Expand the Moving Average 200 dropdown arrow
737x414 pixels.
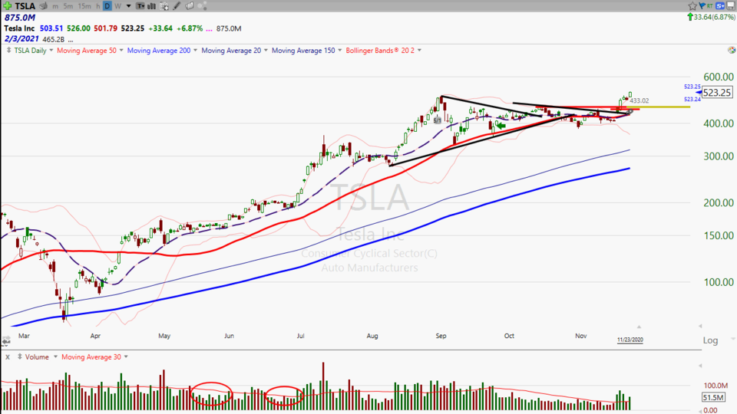[x=196, y=51]
